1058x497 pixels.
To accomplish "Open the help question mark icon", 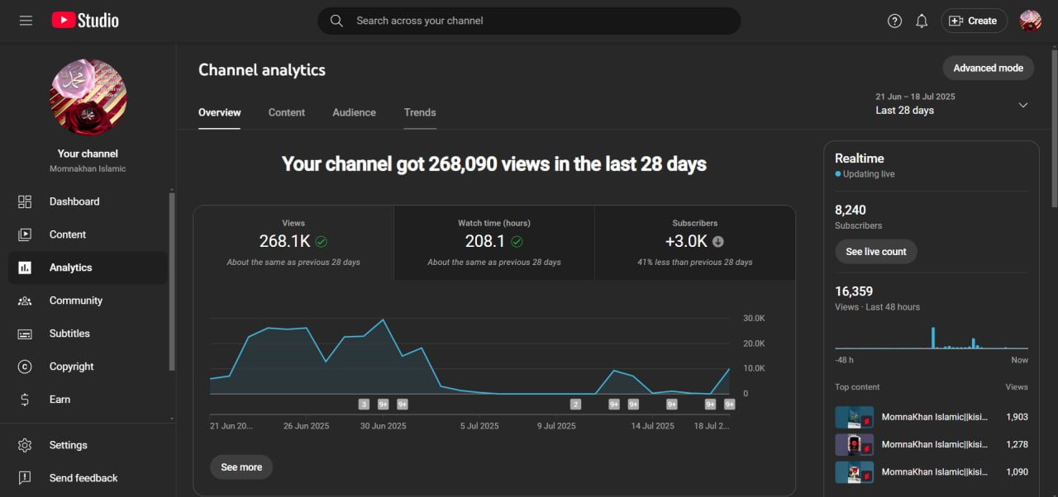I will [894, 21].
